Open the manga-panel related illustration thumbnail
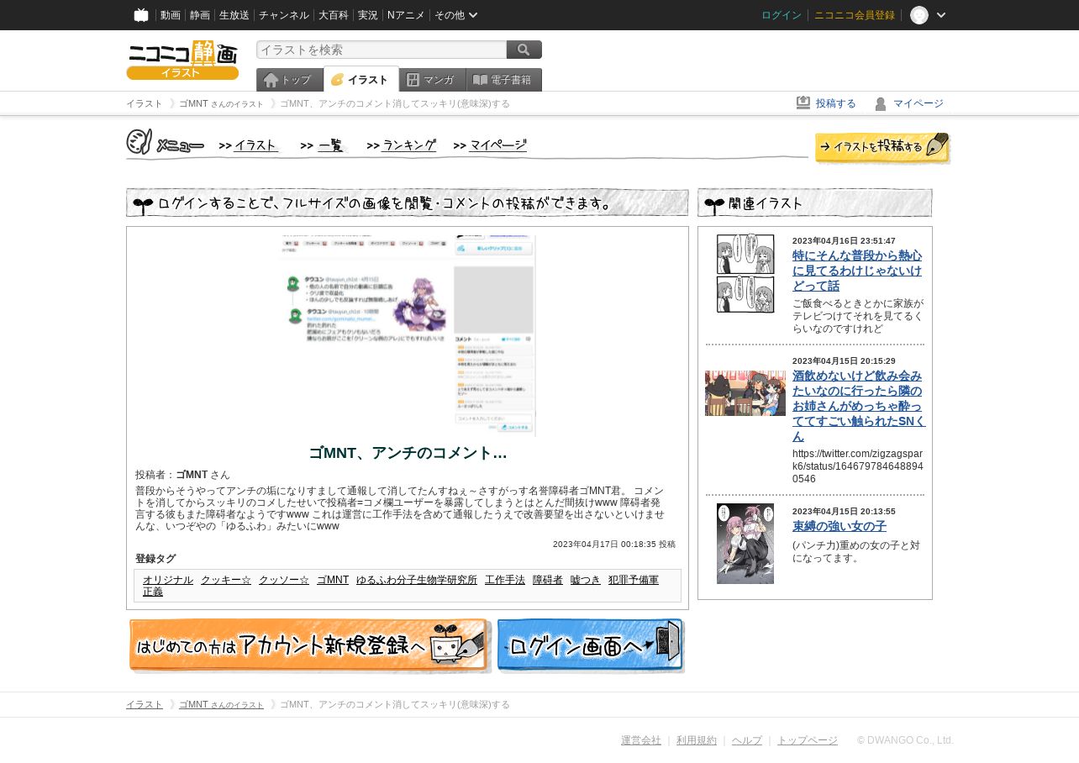This screenshot has height=763, width=1079. [745, 273]
